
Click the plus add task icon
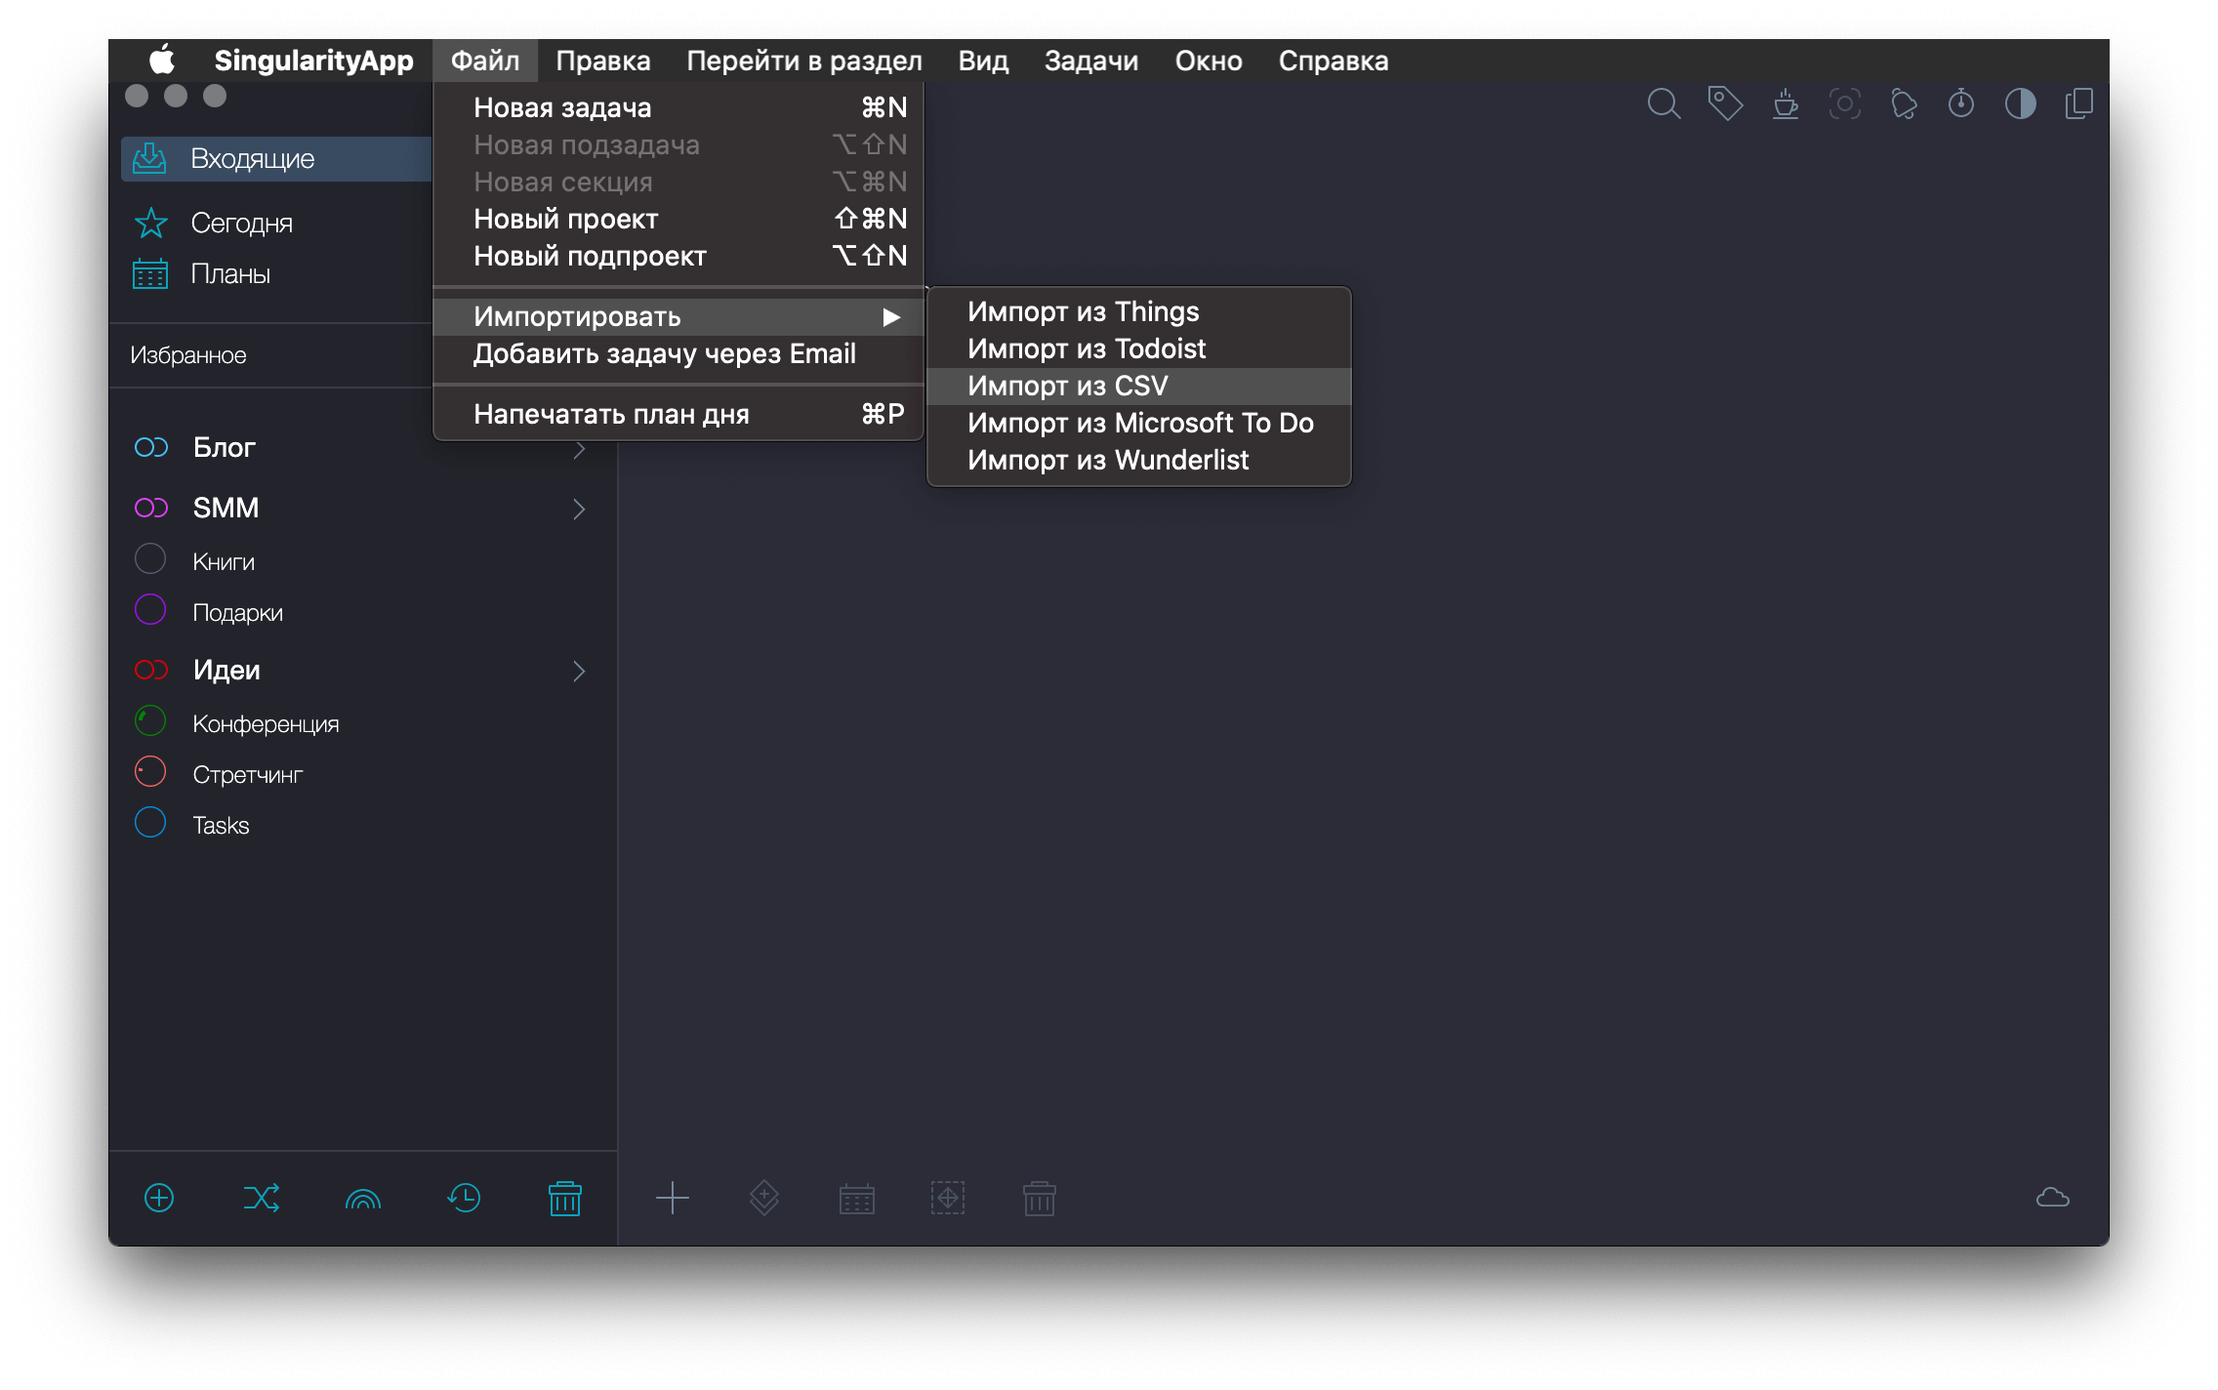[672, 1198]
